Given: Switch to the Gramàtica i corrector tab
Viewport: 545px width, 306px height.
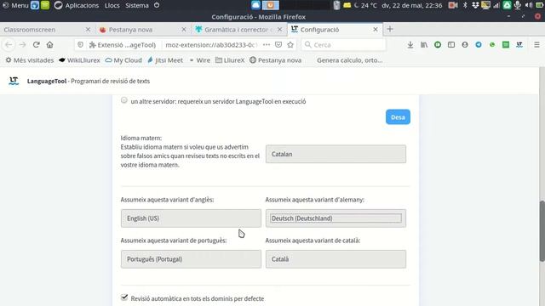Looking at the screenshot, I should pos(238,30).
